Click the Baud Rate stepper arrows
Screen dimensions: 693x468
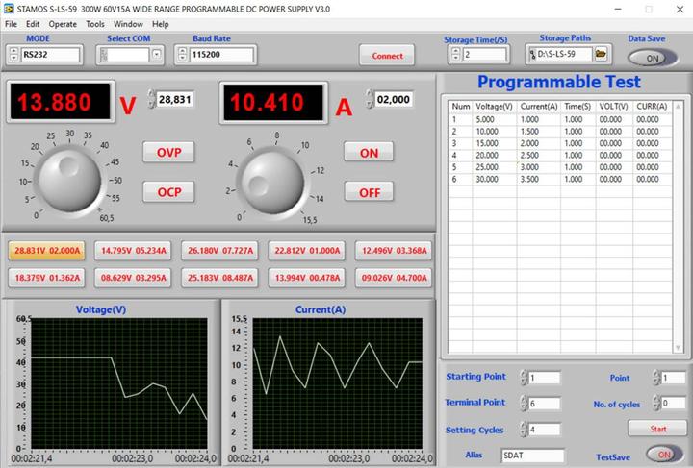click(x=182, y=54)
